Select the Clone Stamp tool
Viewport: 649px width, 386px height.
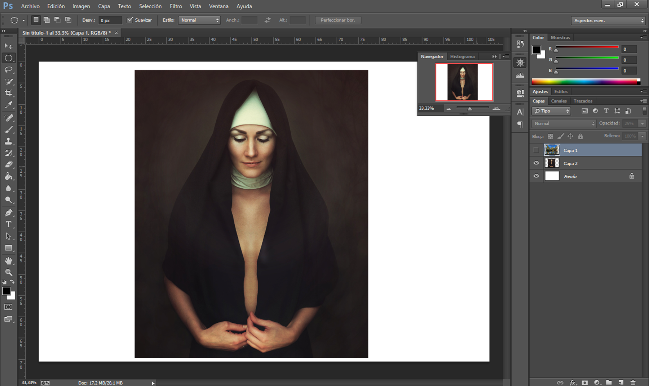9,141
